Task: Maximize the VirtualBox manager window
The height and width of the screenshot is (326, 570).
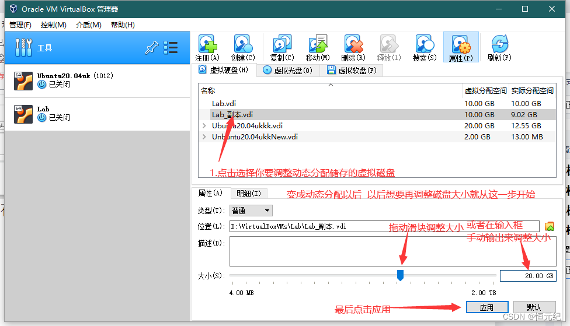Action: pyautogui.click(x=525, y=9)
